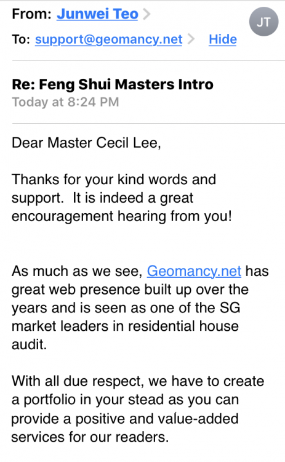Click the chevron beside Junwei Teo
The image size is (285, 462).
point(147,14)
